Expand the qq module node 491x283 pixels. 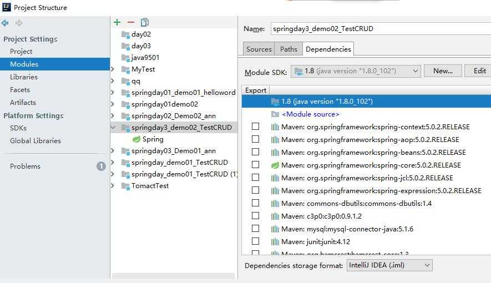pyautogui.click(x=113, y=81)
